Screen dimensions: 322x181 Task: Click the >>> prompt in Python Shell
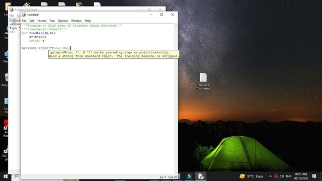[x=12, y=32]
